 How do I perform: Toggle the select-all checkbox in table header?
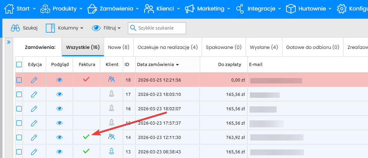pos(19,64)
